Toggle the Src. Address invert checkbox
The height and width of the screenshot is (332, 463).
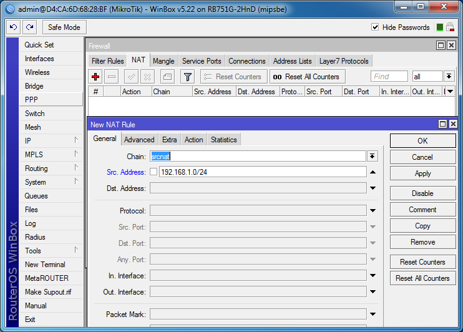point(154,172)
